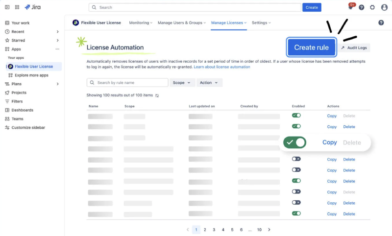Click the refresh icon beside results count
This screenshot has width=392, height=236.
tap(157, 95)
